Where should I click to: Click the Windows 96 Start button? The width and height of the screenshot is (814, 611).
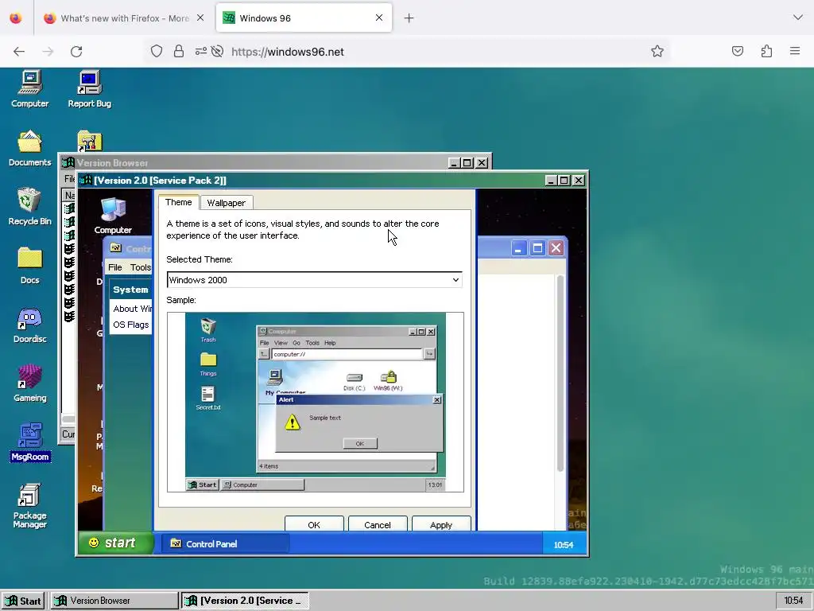[x=24, y=601]
